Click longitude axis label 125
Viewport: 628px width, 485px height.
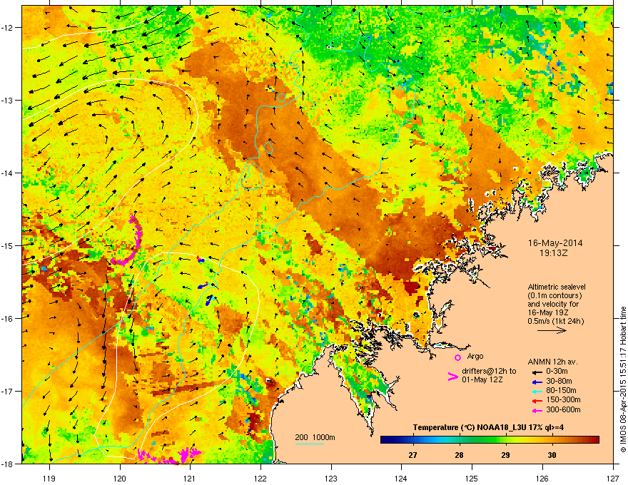pos(472,478)
